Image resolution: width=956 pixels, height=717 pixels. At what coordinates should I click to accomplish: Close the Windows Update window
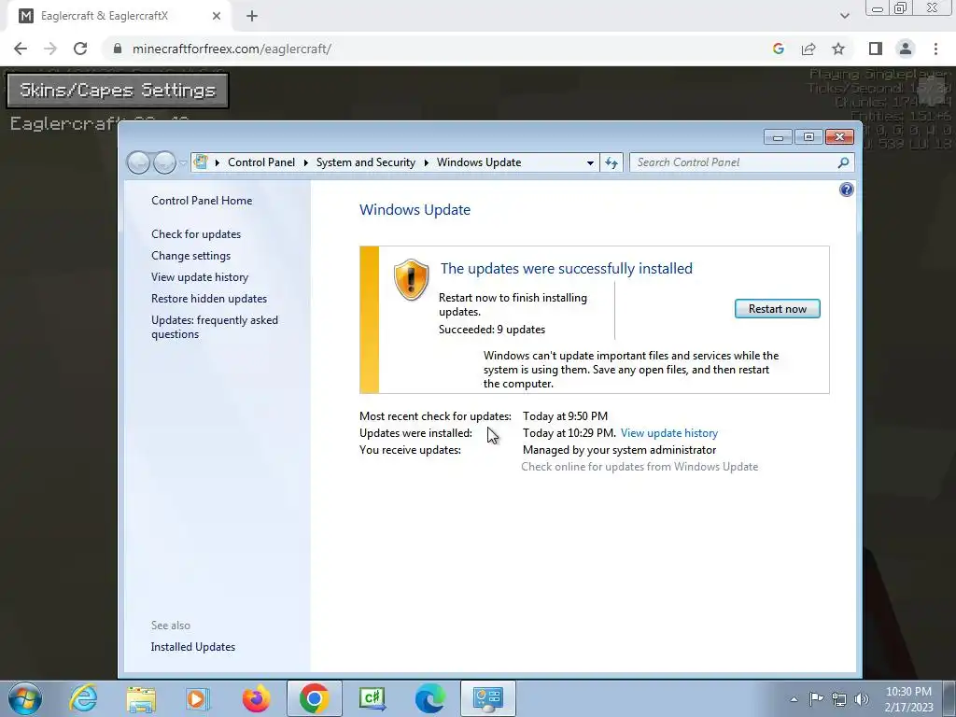point(839,137)
